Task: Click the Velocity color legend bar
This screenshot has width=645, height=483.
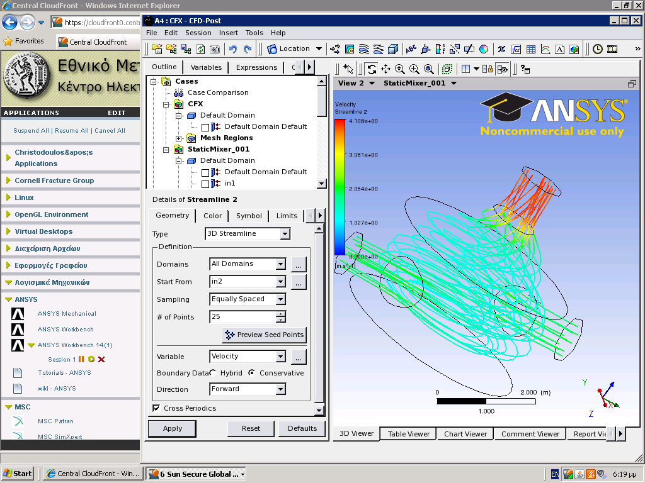Action: (340, 187)
